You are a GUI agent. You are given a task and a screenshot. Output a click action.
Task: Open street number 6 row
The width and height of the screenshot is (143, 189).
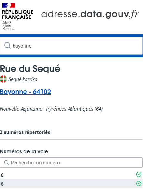coord(71,175)
